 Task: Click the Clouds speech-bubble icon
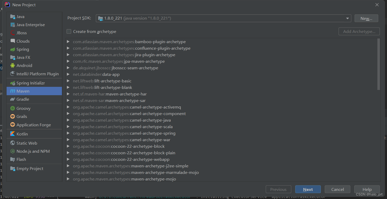(x=13, y=41)
